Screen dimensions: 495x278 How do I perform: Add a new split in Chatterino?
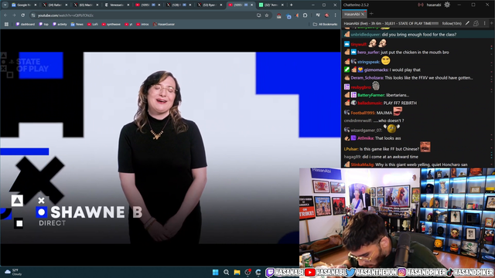(x=492, y=23)
